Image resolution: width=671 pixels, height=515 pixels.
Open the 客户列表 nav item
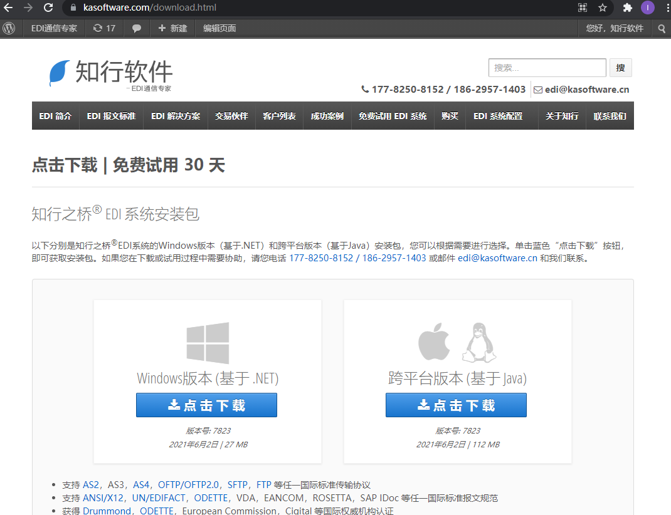click(280, 116)
